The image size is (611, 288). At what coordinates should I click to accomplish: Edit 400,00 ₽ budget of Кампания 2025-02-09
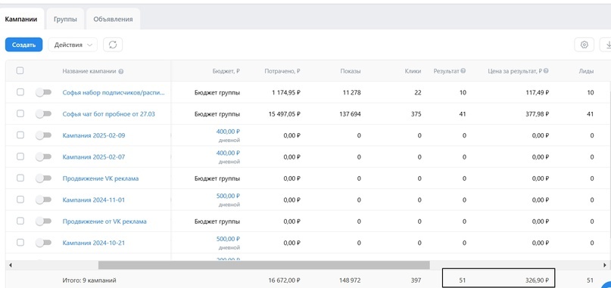(x=229, y=132)
